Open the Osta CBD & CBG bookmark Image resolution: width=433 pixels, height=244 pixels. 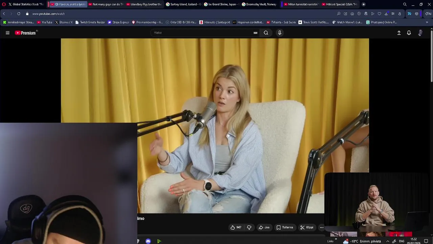[x=181, y=22]
